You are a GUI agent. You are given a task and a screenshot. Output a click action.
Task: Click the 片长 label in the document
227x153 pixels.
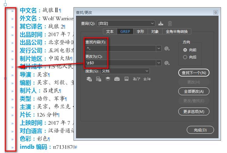[x=25, y=115]
